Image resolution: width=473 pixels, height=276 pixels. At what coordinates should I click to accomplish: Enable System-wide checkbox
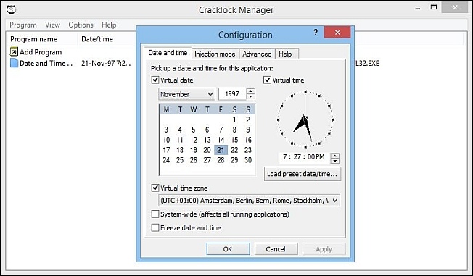155,214
